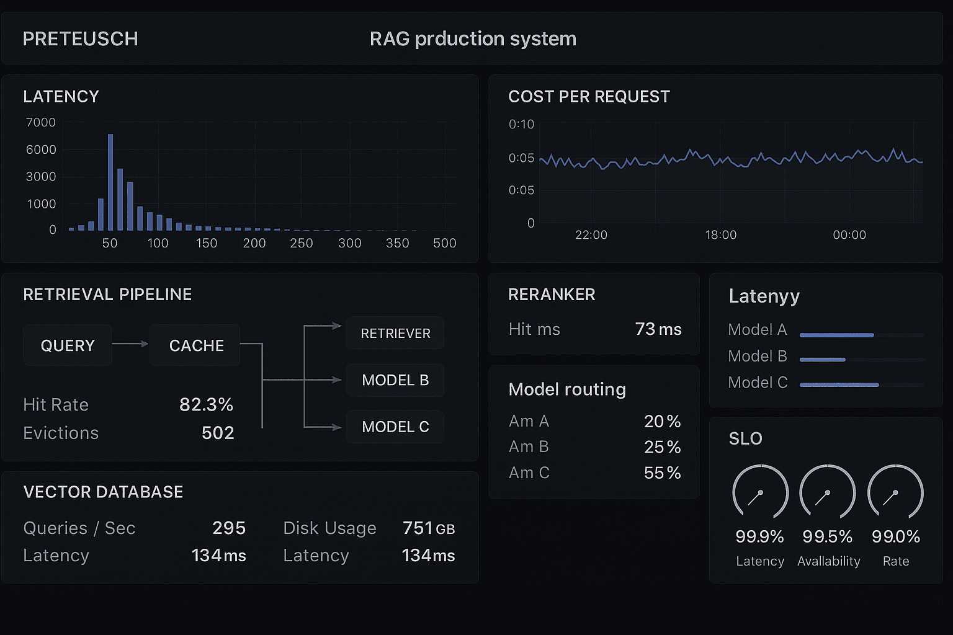Viewport: 953px width, 635px height.
Task: Click the QUERY node in the retrieval pipeline
Action: pyautogui.click(x=68, y=345)
